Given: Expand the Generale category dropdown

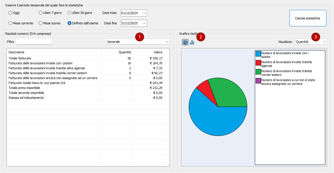Looking at the screenshot, I should [138, 42].
